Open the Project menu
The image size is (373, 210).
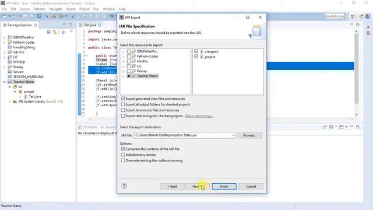point(85,9)
